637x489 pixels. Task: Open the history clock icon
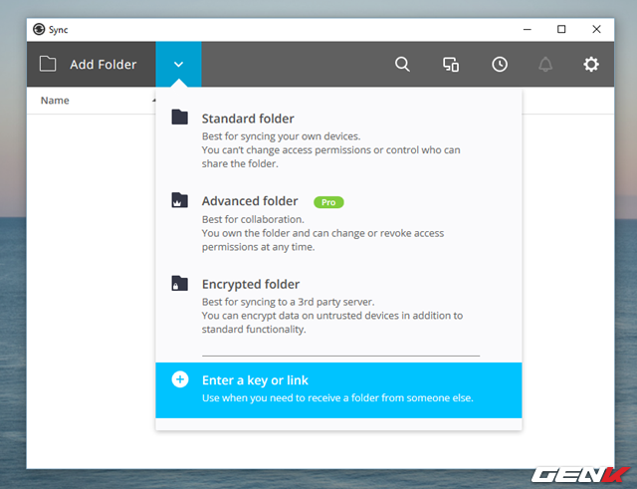click(x=500, y=65)
